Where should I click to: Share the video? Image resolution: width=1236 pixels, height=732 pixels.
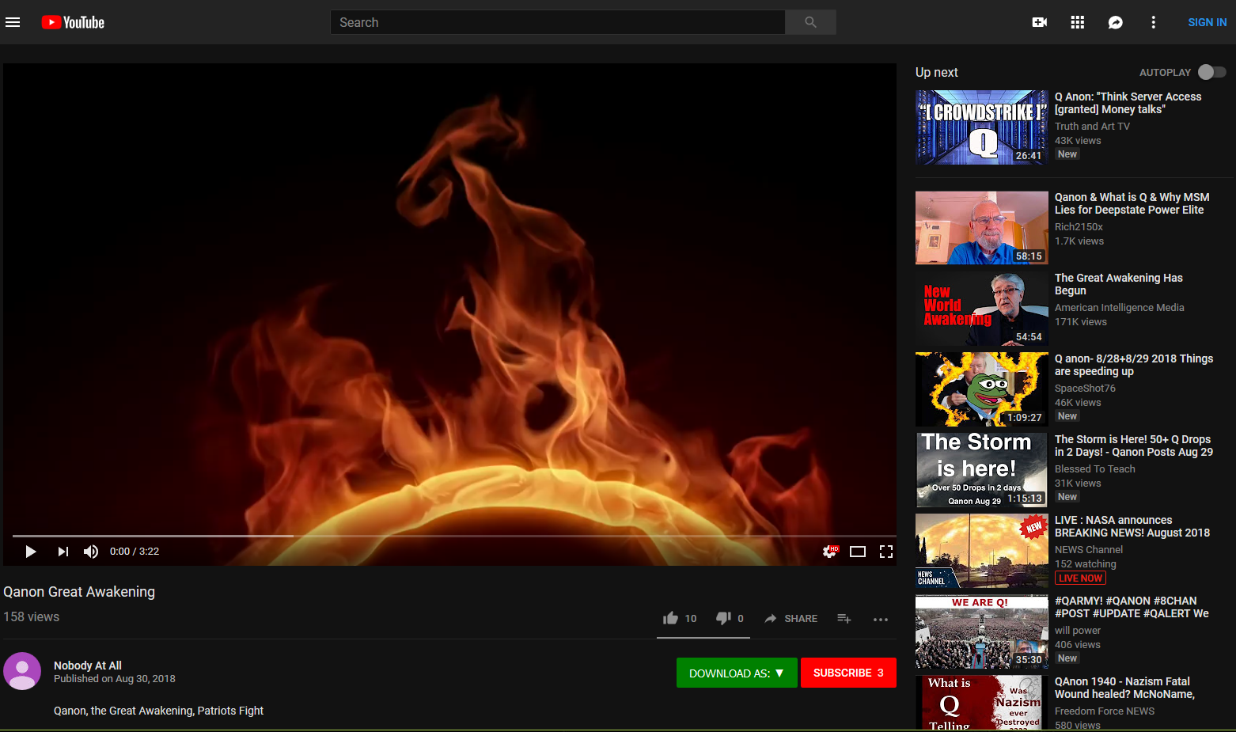click(791, 618)
